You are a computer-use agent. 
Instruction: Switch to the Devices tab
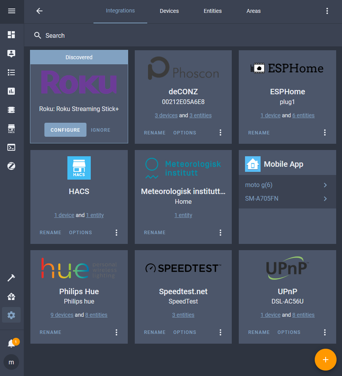[169, 11]
